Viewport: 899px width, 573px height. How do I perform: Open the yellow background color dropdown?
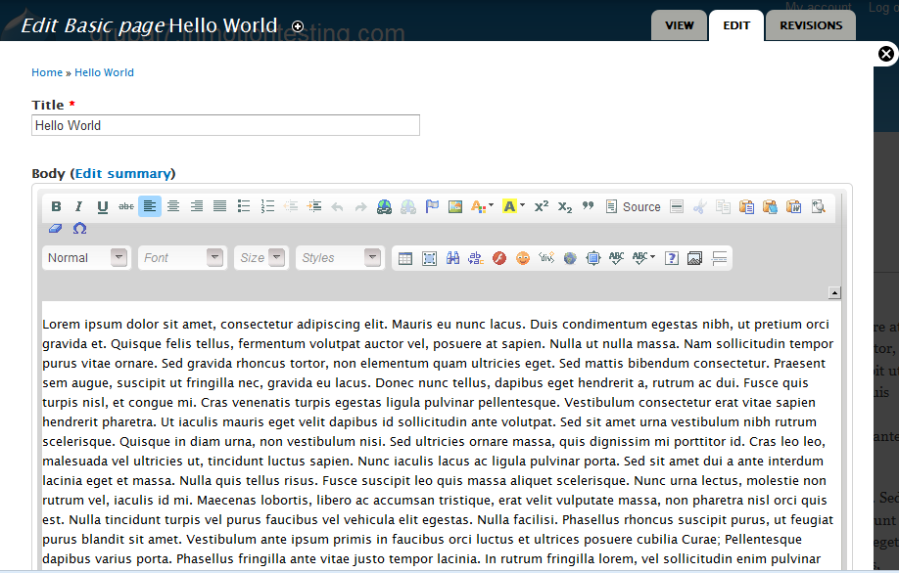tap(513, 206)
